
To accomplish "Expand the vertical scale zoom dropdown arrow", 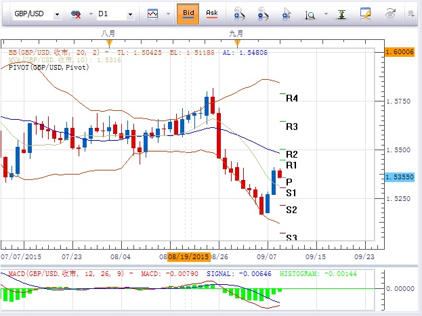I will click(326, 14).
